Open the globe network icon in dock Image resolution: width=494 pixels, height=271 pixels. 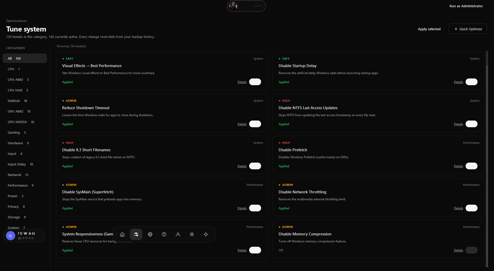pos(150,234)
